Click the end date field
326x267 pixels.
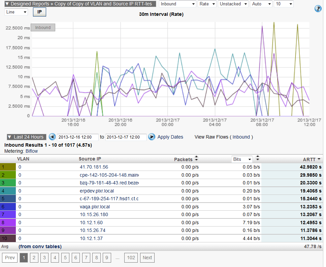click(126, 137)
